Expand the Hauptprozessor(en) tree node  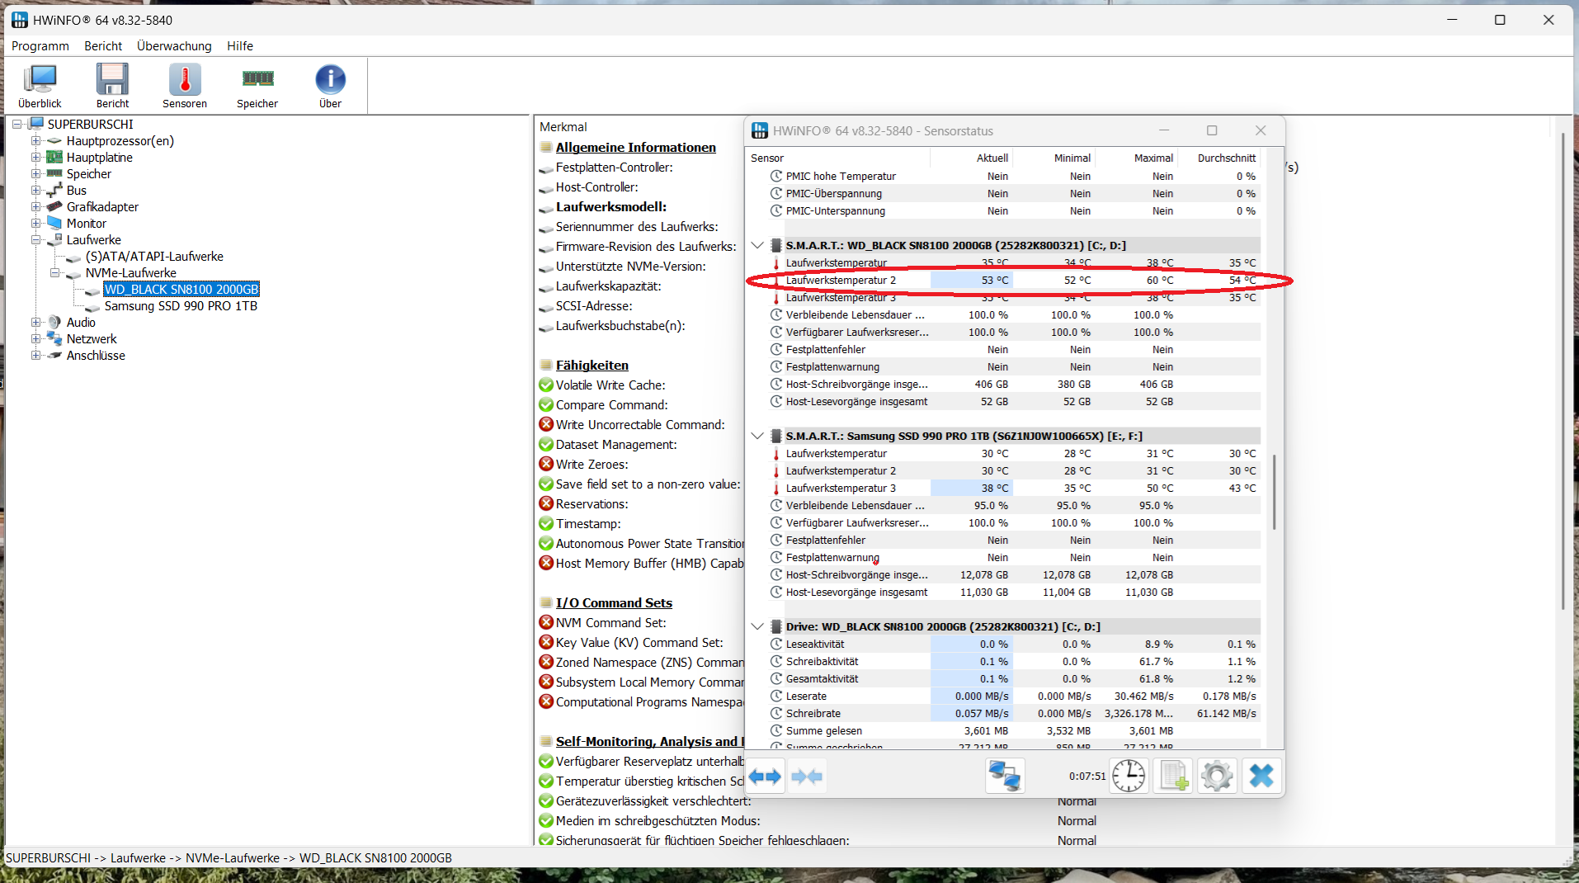pos(35,141)
